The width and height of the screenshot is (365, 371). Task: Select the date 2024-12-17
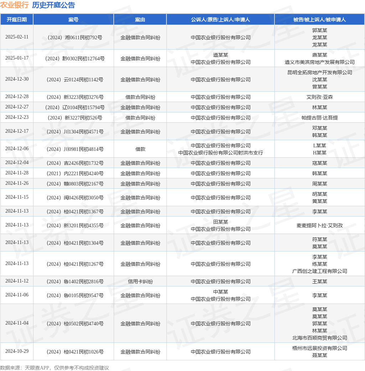17,131
